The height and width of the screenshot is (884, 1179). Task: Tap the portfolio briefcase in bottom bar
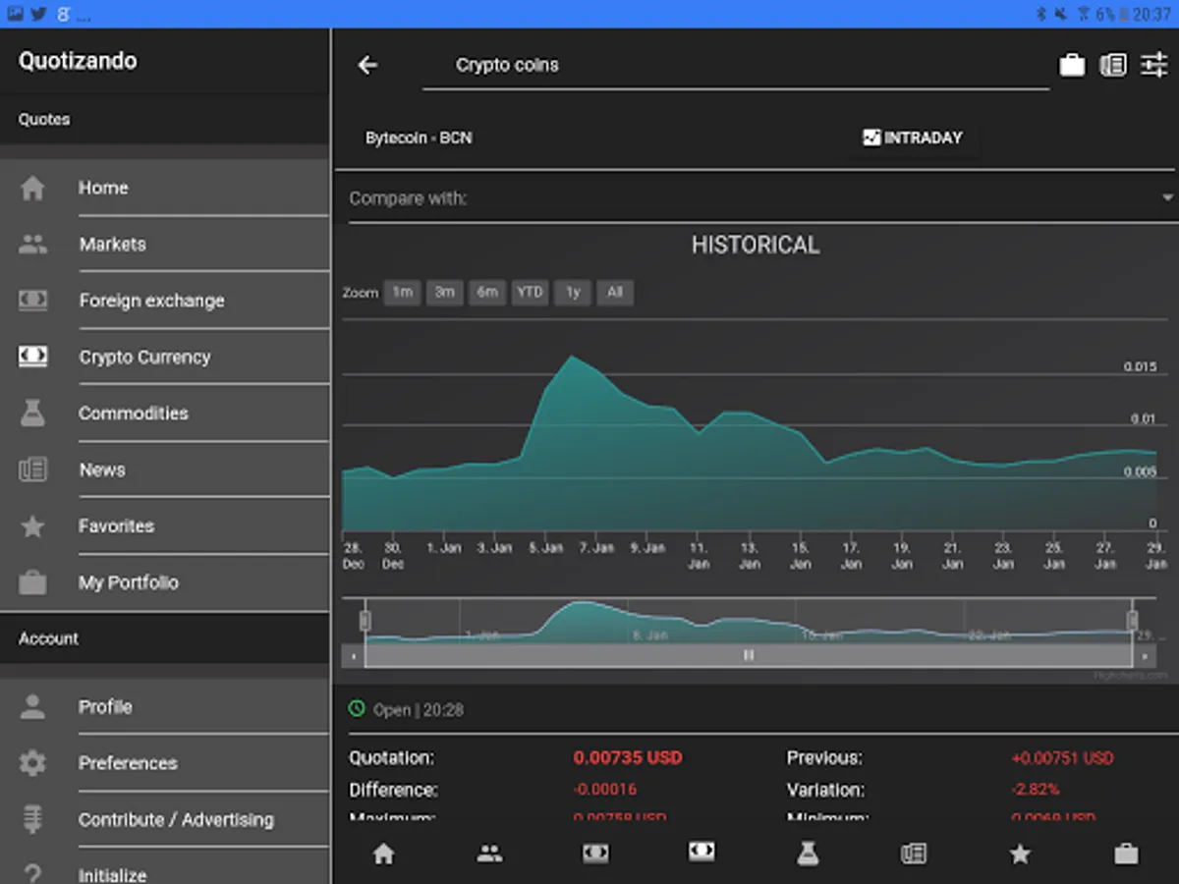coord(1126,854)
